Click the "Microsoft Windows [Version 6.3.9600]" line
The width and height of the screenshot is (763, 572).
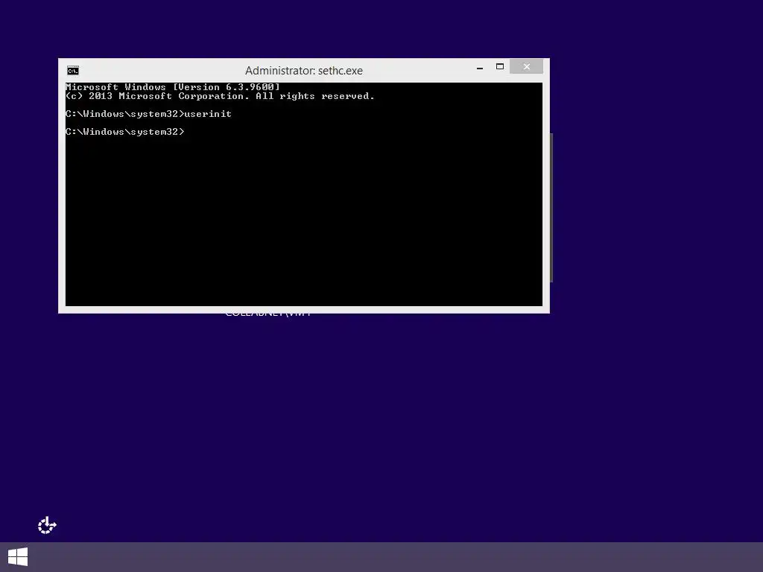[x=173, y=87]
